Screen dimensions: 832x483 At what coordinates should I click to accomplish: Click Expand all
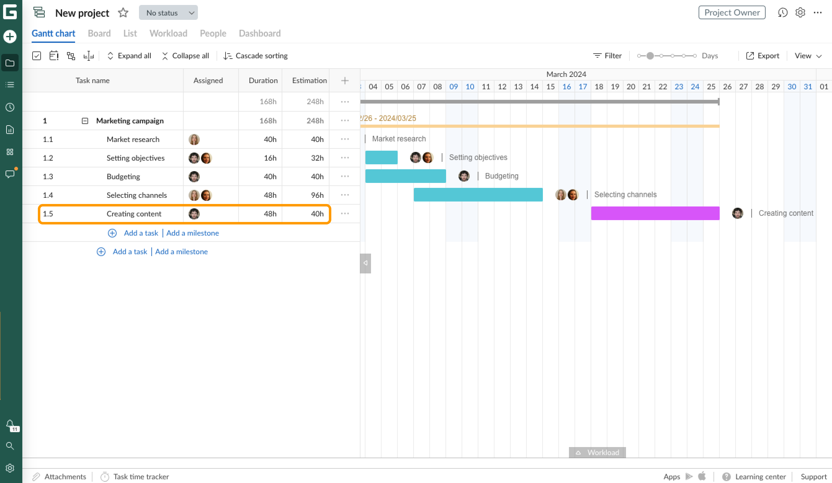pyautogui.click(x=129, y=55)
